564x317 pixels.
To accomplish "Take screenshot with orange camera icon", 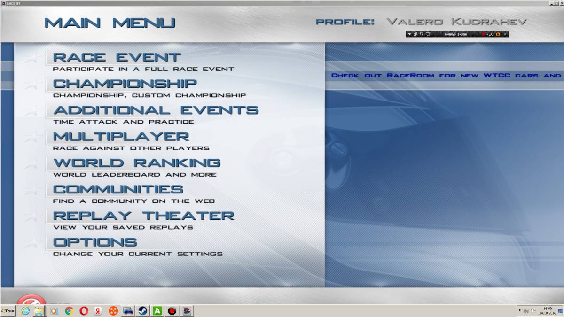I will point(498,34).
